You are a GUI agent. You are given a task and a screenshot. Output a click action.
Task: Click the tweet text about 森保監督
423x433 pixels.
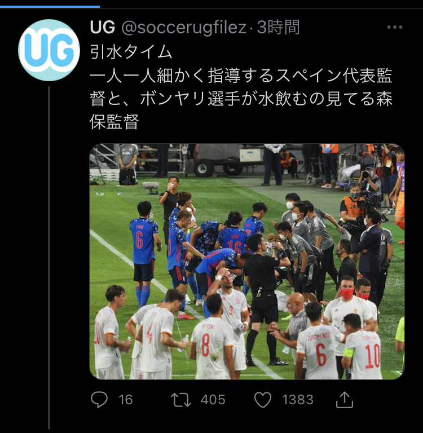pyautogui.click(x=241, y=87)
